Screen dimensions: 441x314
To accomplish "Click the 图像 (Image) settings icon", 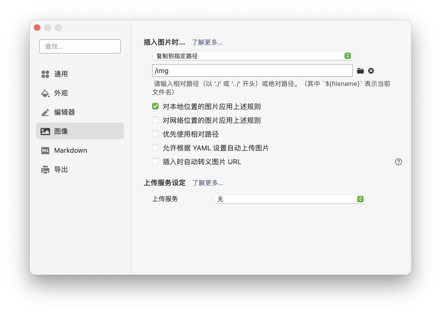I will click(x=45, y=131).
